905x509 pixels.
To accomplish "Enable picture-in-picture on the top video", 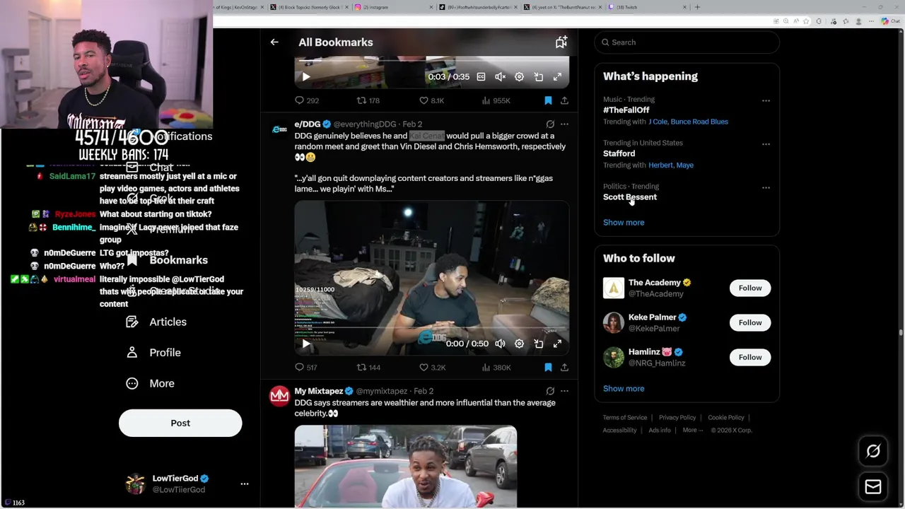I will 538,76.
